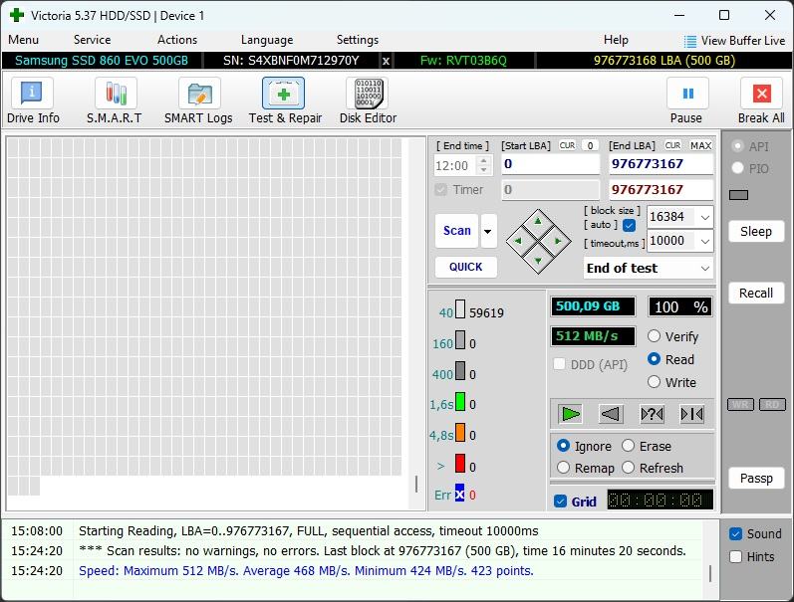Click the green up navigation arrow
The height and width of the screenshot is (602, 794).
point(538,221)
